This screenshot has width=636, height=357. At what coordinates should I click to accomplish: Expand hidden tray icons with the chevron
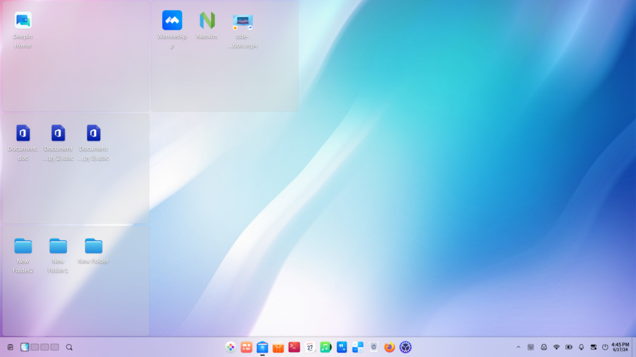point(519,348)
